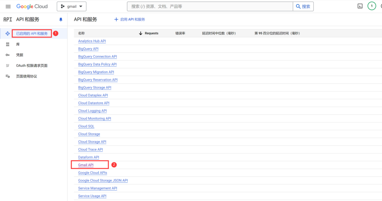Open the gmail project selector dropdown
382x201 pixels.
click(x=71, y=7)
